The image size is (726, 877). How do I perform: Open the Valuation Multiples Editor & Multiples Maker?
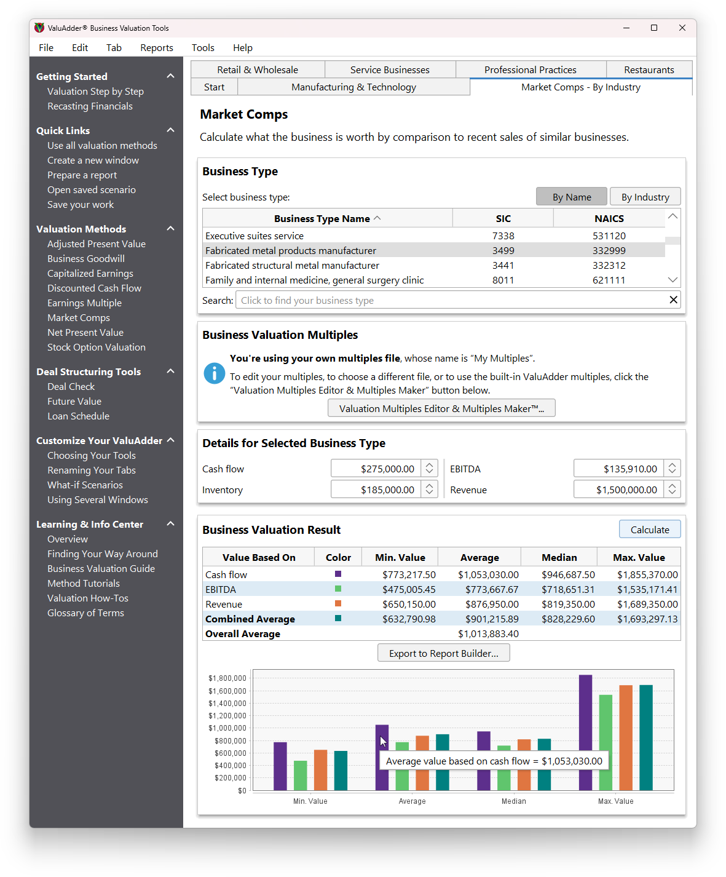click(441, 408)
